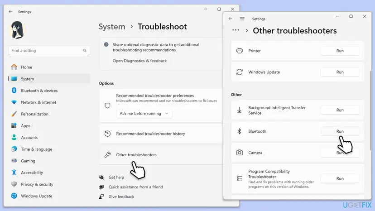Viewport: 375px width, 211px height.
Task: Click the Bluetooth symbol in troubleshooters list
Action: pyautogui.click(x=239, y=131)
